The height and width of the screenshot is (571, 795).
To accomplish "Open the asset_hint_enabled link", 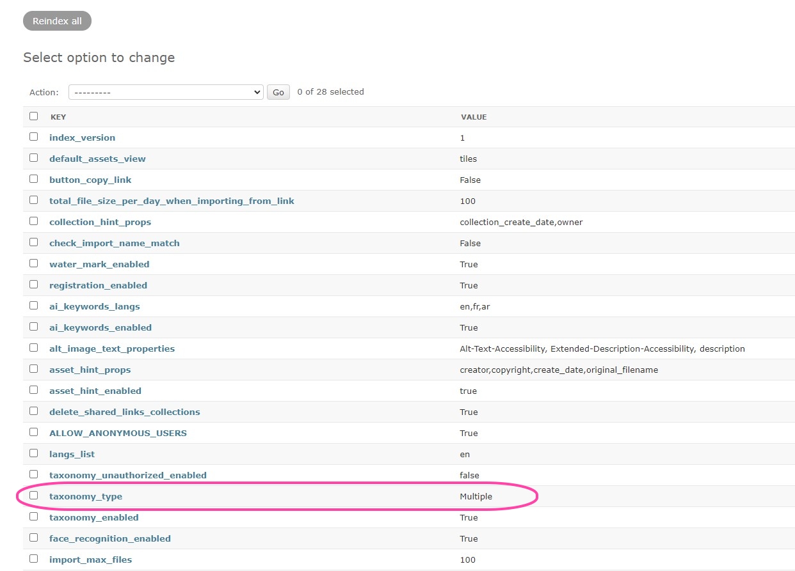I will [95, 391].
